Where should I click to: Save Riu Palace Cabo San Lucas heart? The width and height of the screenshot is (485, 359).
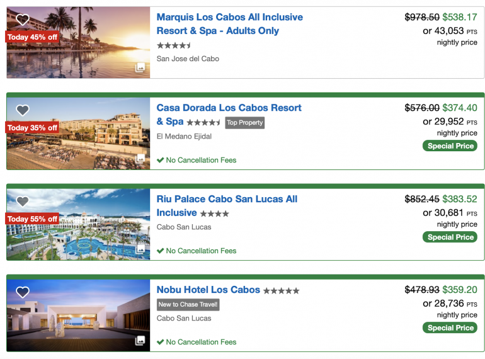(x=23, y=202)
